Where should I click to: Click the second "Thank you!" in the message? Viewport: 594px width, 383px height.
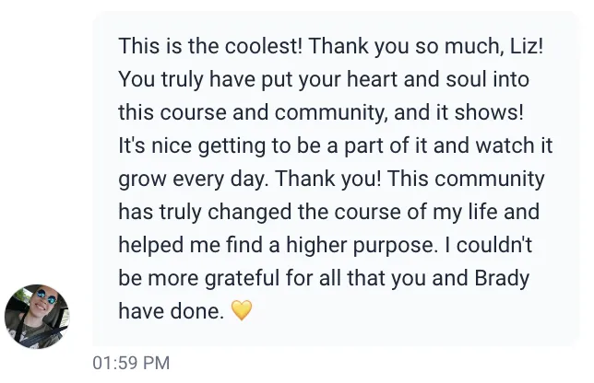(328, 179)
